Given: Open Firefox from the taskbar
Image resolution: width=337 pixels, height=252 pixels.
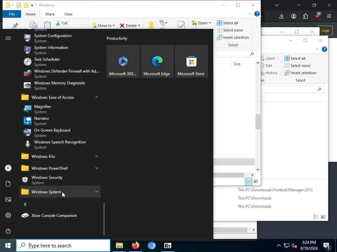Looking at the screenshot, I should [135, 245].
